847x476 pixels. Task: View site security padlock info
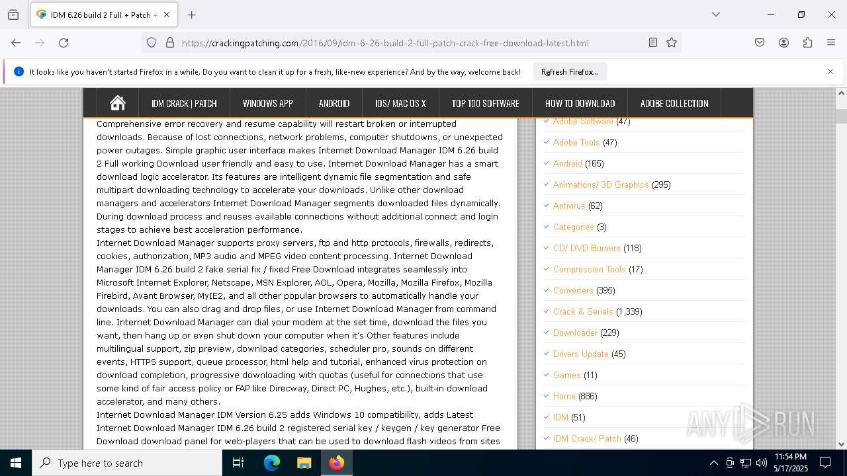tap(170, 43)
